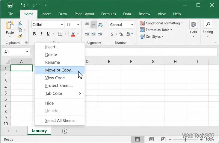
Task: Switch to the View tab
Action: point(161,14)
